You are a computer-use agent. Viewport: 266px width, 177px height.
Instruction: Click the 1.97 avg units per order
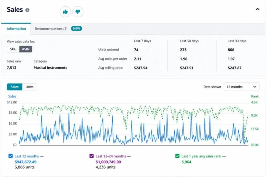231,59
